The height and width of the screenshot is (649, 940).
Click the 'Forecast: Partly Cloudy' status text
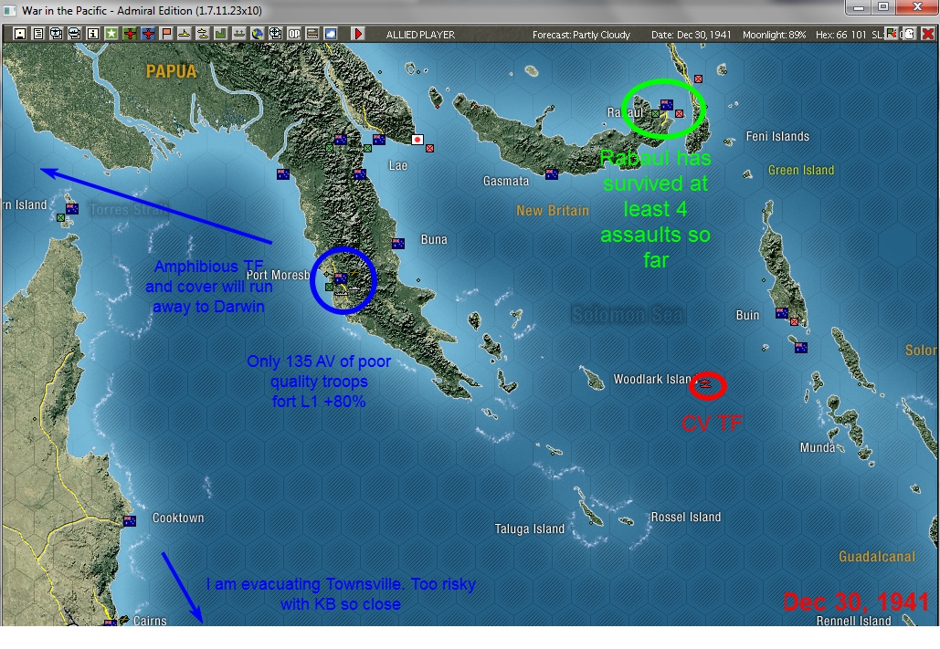click(x=581, y=35)
